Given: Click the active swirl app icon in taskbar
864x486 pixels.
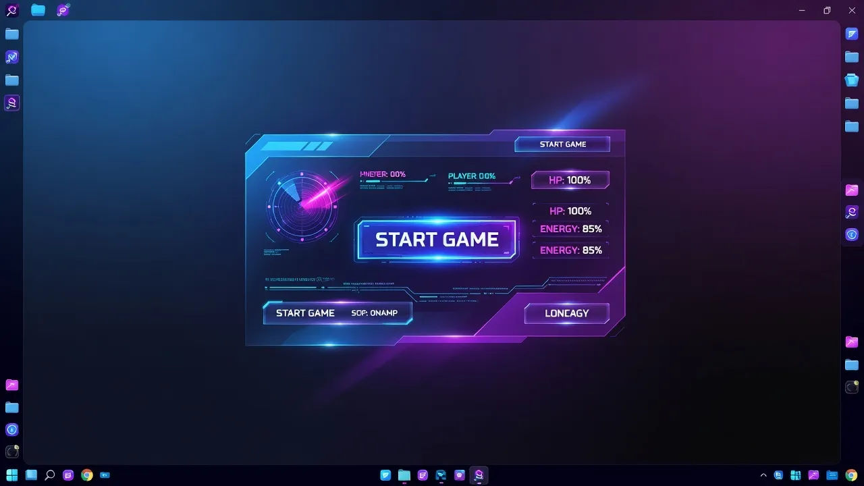Looking at the screenshot, I should click(479, 475).
